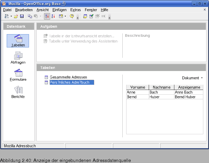Click the Nachname column header in preview
This screenshot has width=209, height=163.
click(161, 87)
